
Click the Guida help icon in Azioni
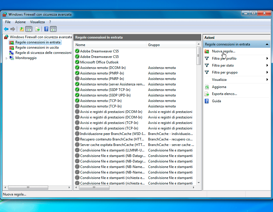pos(207,101)
